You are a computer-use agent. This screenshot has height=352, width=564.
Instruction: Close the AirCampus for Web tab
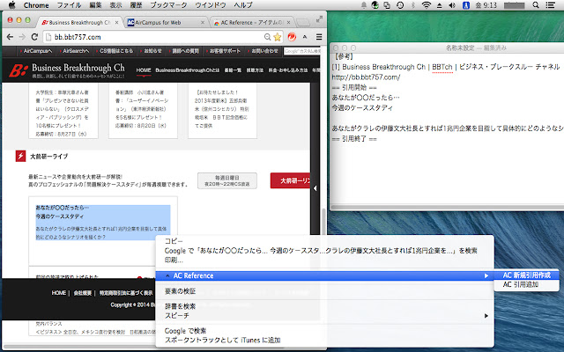coord(203,22)
